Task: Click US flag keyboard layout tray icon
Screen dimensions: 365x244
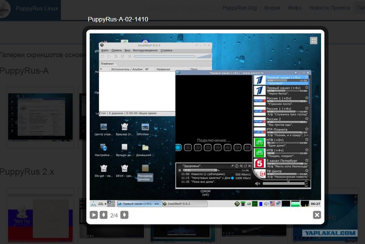Action: point(272,204)
